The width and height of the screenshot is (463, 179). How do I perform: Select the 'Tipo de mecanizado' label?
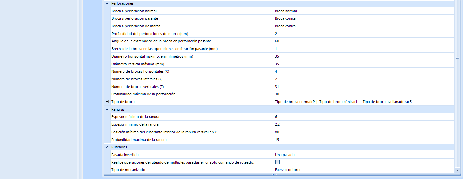pos(128,170)
